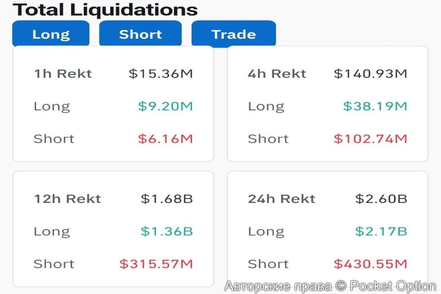Viewport: 441px width, 294px height.
Task: Select the 1h Rekt label
Action: click(x=63, y=74)
